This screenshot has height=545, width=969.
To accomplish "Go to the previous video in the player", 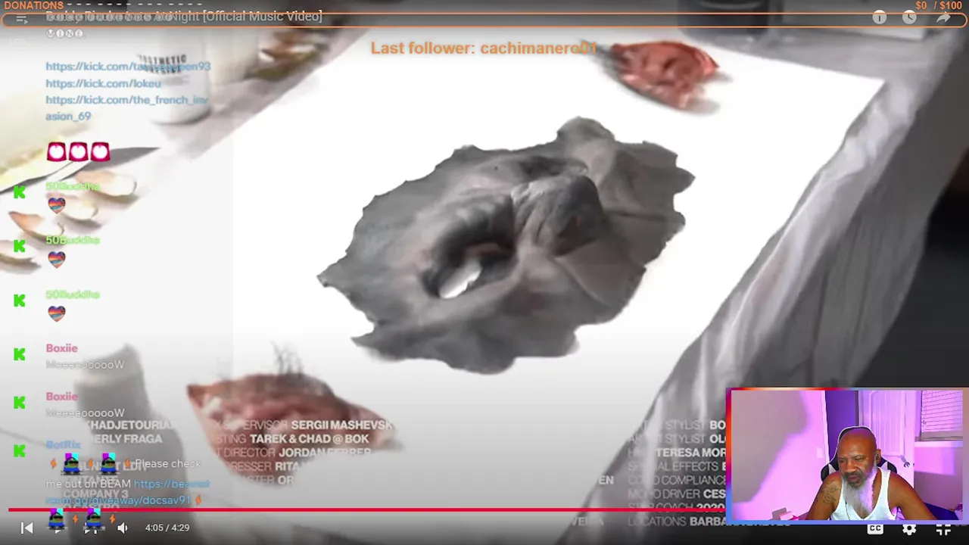I will tap(26, 528).
